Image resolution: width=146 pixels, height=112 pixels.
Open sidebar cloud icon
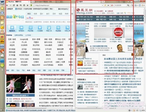(x=2, y=56)
